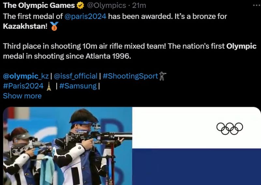Expand tweet with Show more
Screen dimensions: 261x185
point(22,96)
